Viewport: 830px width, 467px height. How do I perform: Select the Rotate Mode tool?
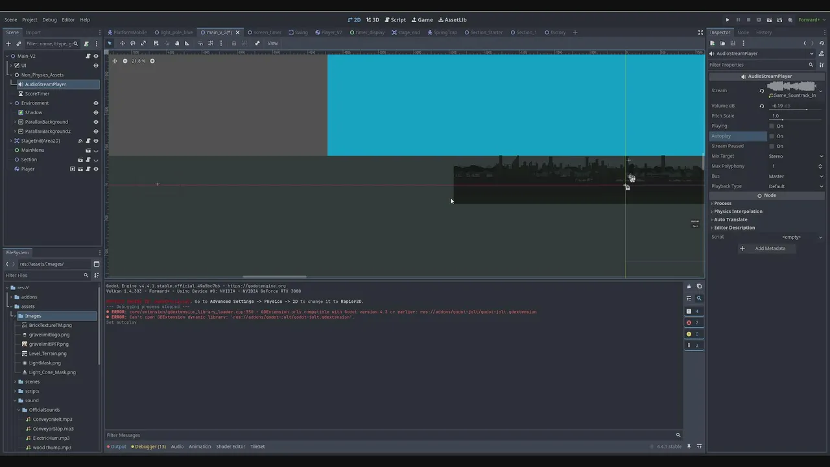tap(132, 43)
